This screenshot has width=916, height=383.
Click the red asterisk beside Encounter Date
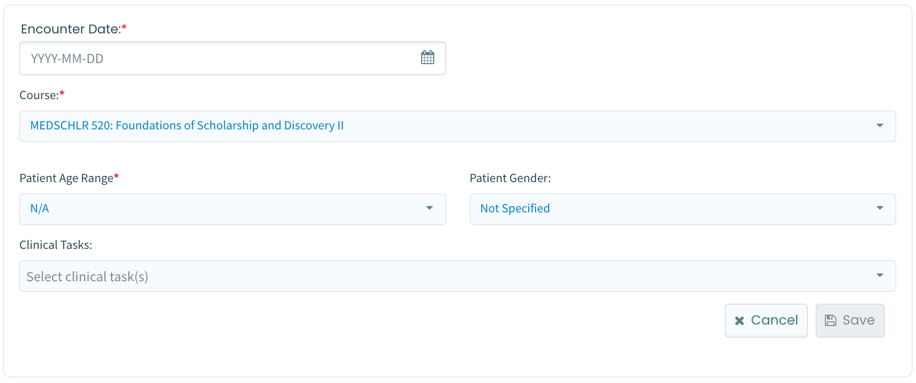click(x=124, y=27)
